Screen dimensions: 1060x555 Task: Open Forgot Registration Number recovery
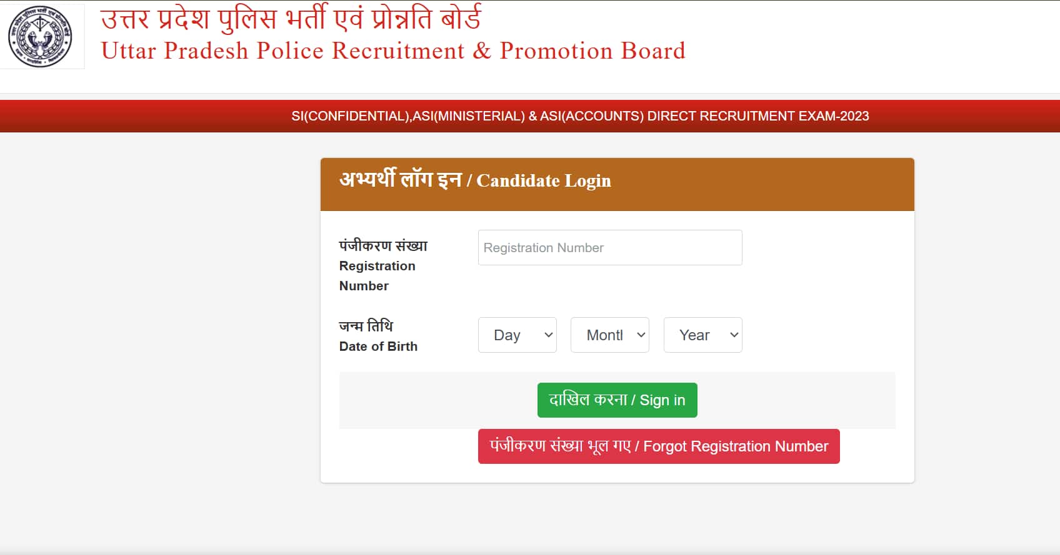point(658,446)
